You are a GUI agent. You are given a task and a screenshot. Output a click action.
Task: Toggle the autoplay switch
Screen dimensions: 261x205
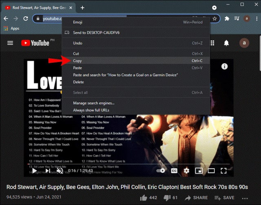point(161,171)
